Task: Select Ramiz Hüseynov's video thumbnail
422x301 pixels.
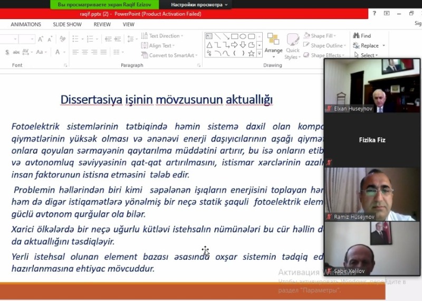Action: tap(371, 194)
